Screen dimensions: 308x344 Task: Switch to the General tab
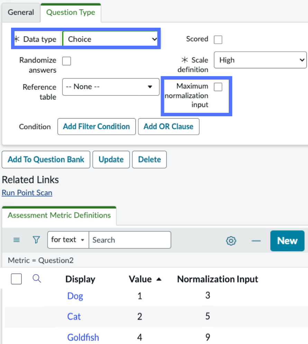(21, 12)
